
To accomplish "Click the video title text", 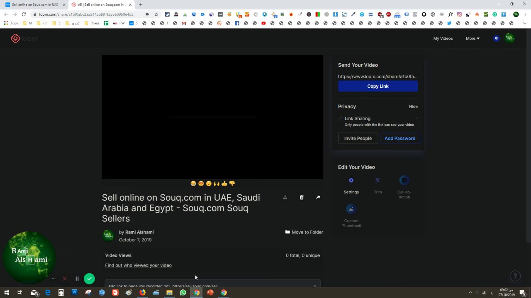I will click(181, 208).
